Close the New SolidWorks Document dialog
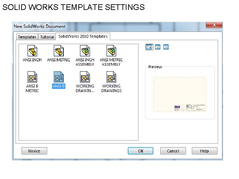The height and width of the screenshot is (179, 239). pyautogui.click(x=214, y=25)
